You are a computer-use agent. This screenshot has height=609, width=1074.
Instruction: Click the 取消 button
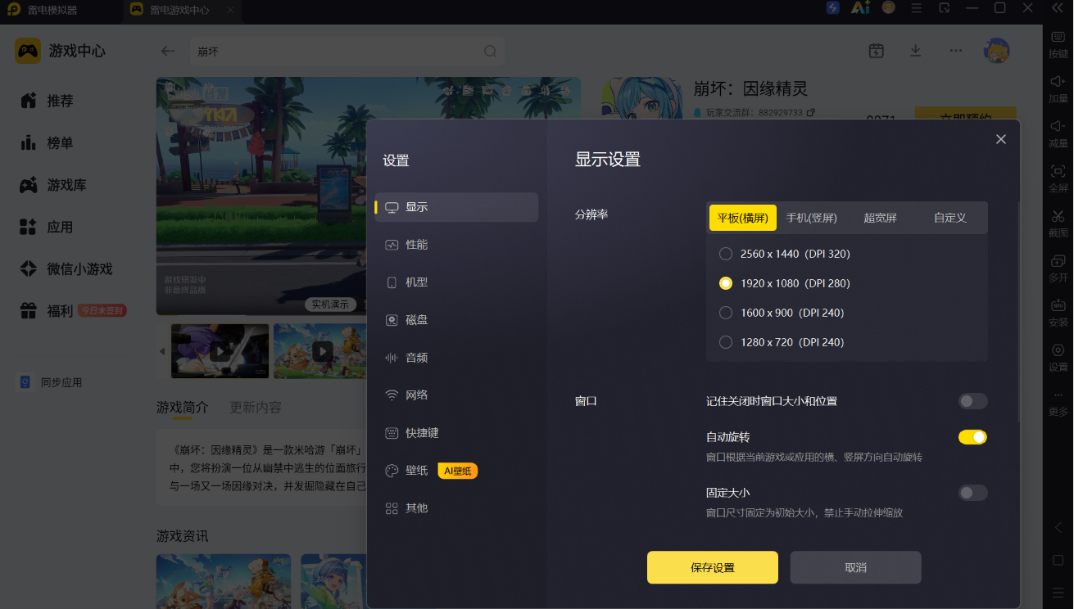(x=856, y=567)
